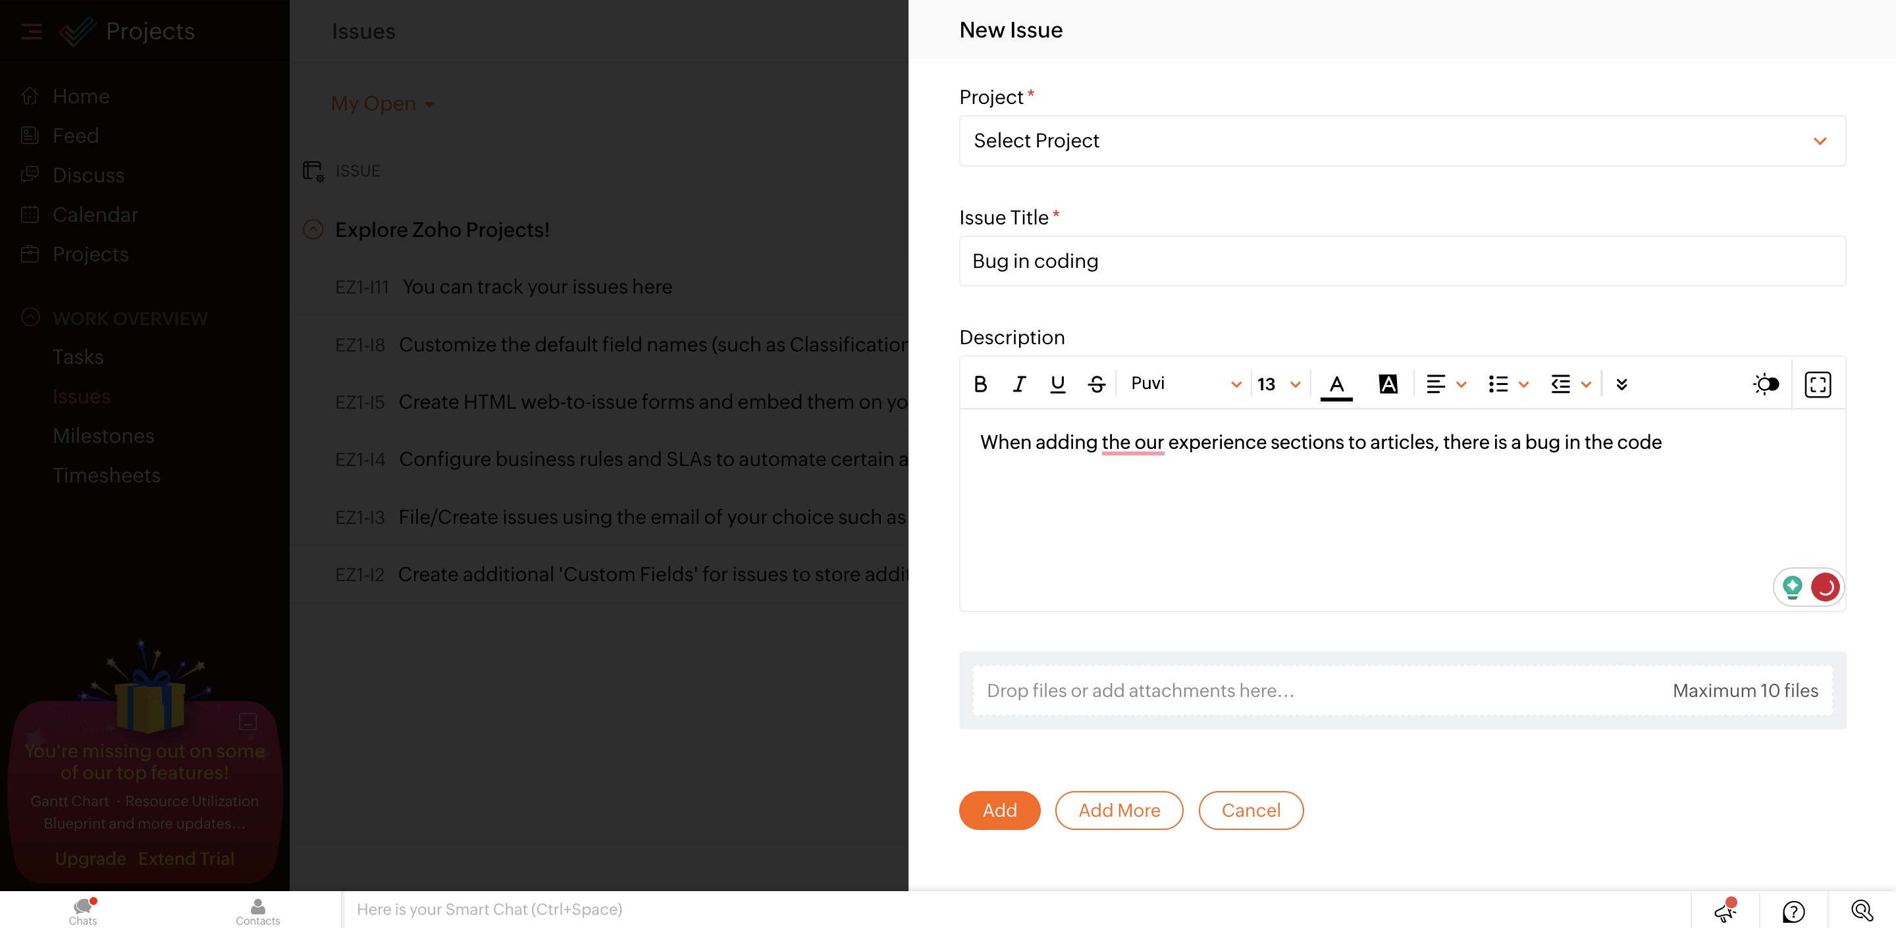1896x928 pixels.
Task: Cancel the new issue form
Action: point(1250,810)
